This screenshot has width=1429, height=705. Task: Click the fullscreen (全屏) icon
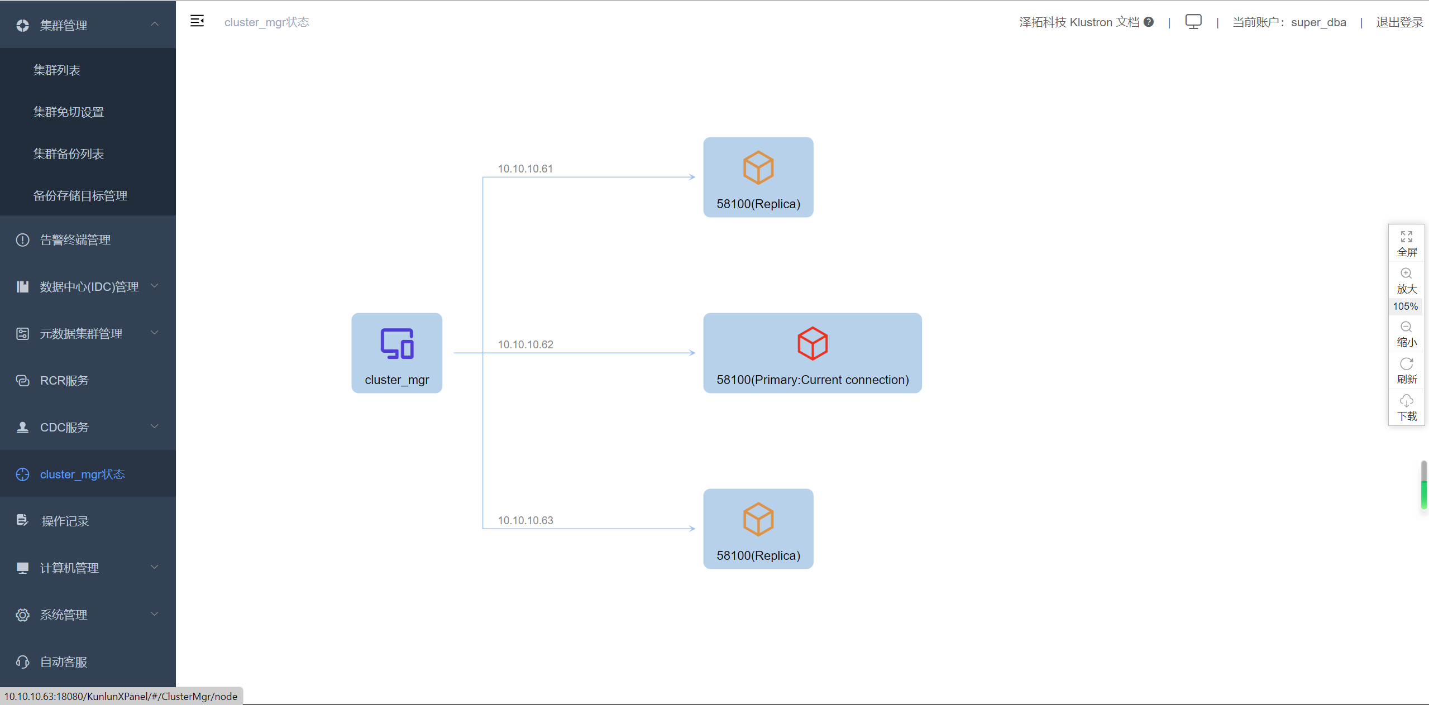coord(1406,237)
